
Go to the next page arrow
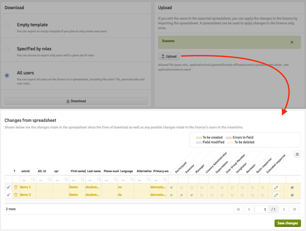pos(284,209)
